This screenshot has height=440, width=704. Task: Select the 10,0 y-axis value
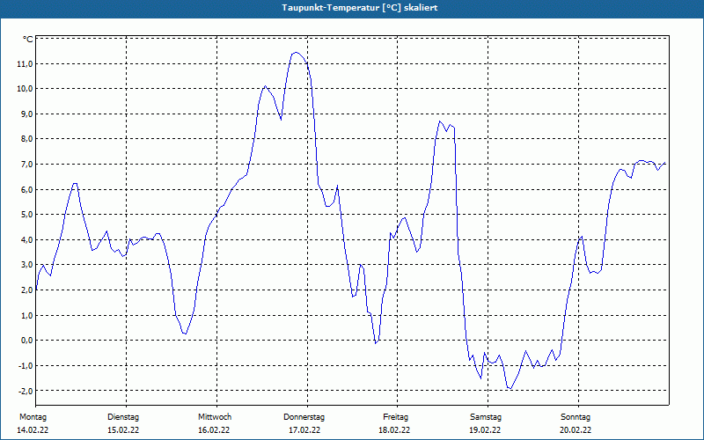click(25, 89)
